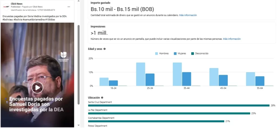Viewport: 277px width, 128px height.
Task: Toggle Hombres legend swatch
Action: pyautogui.click(x=157, y=53)
